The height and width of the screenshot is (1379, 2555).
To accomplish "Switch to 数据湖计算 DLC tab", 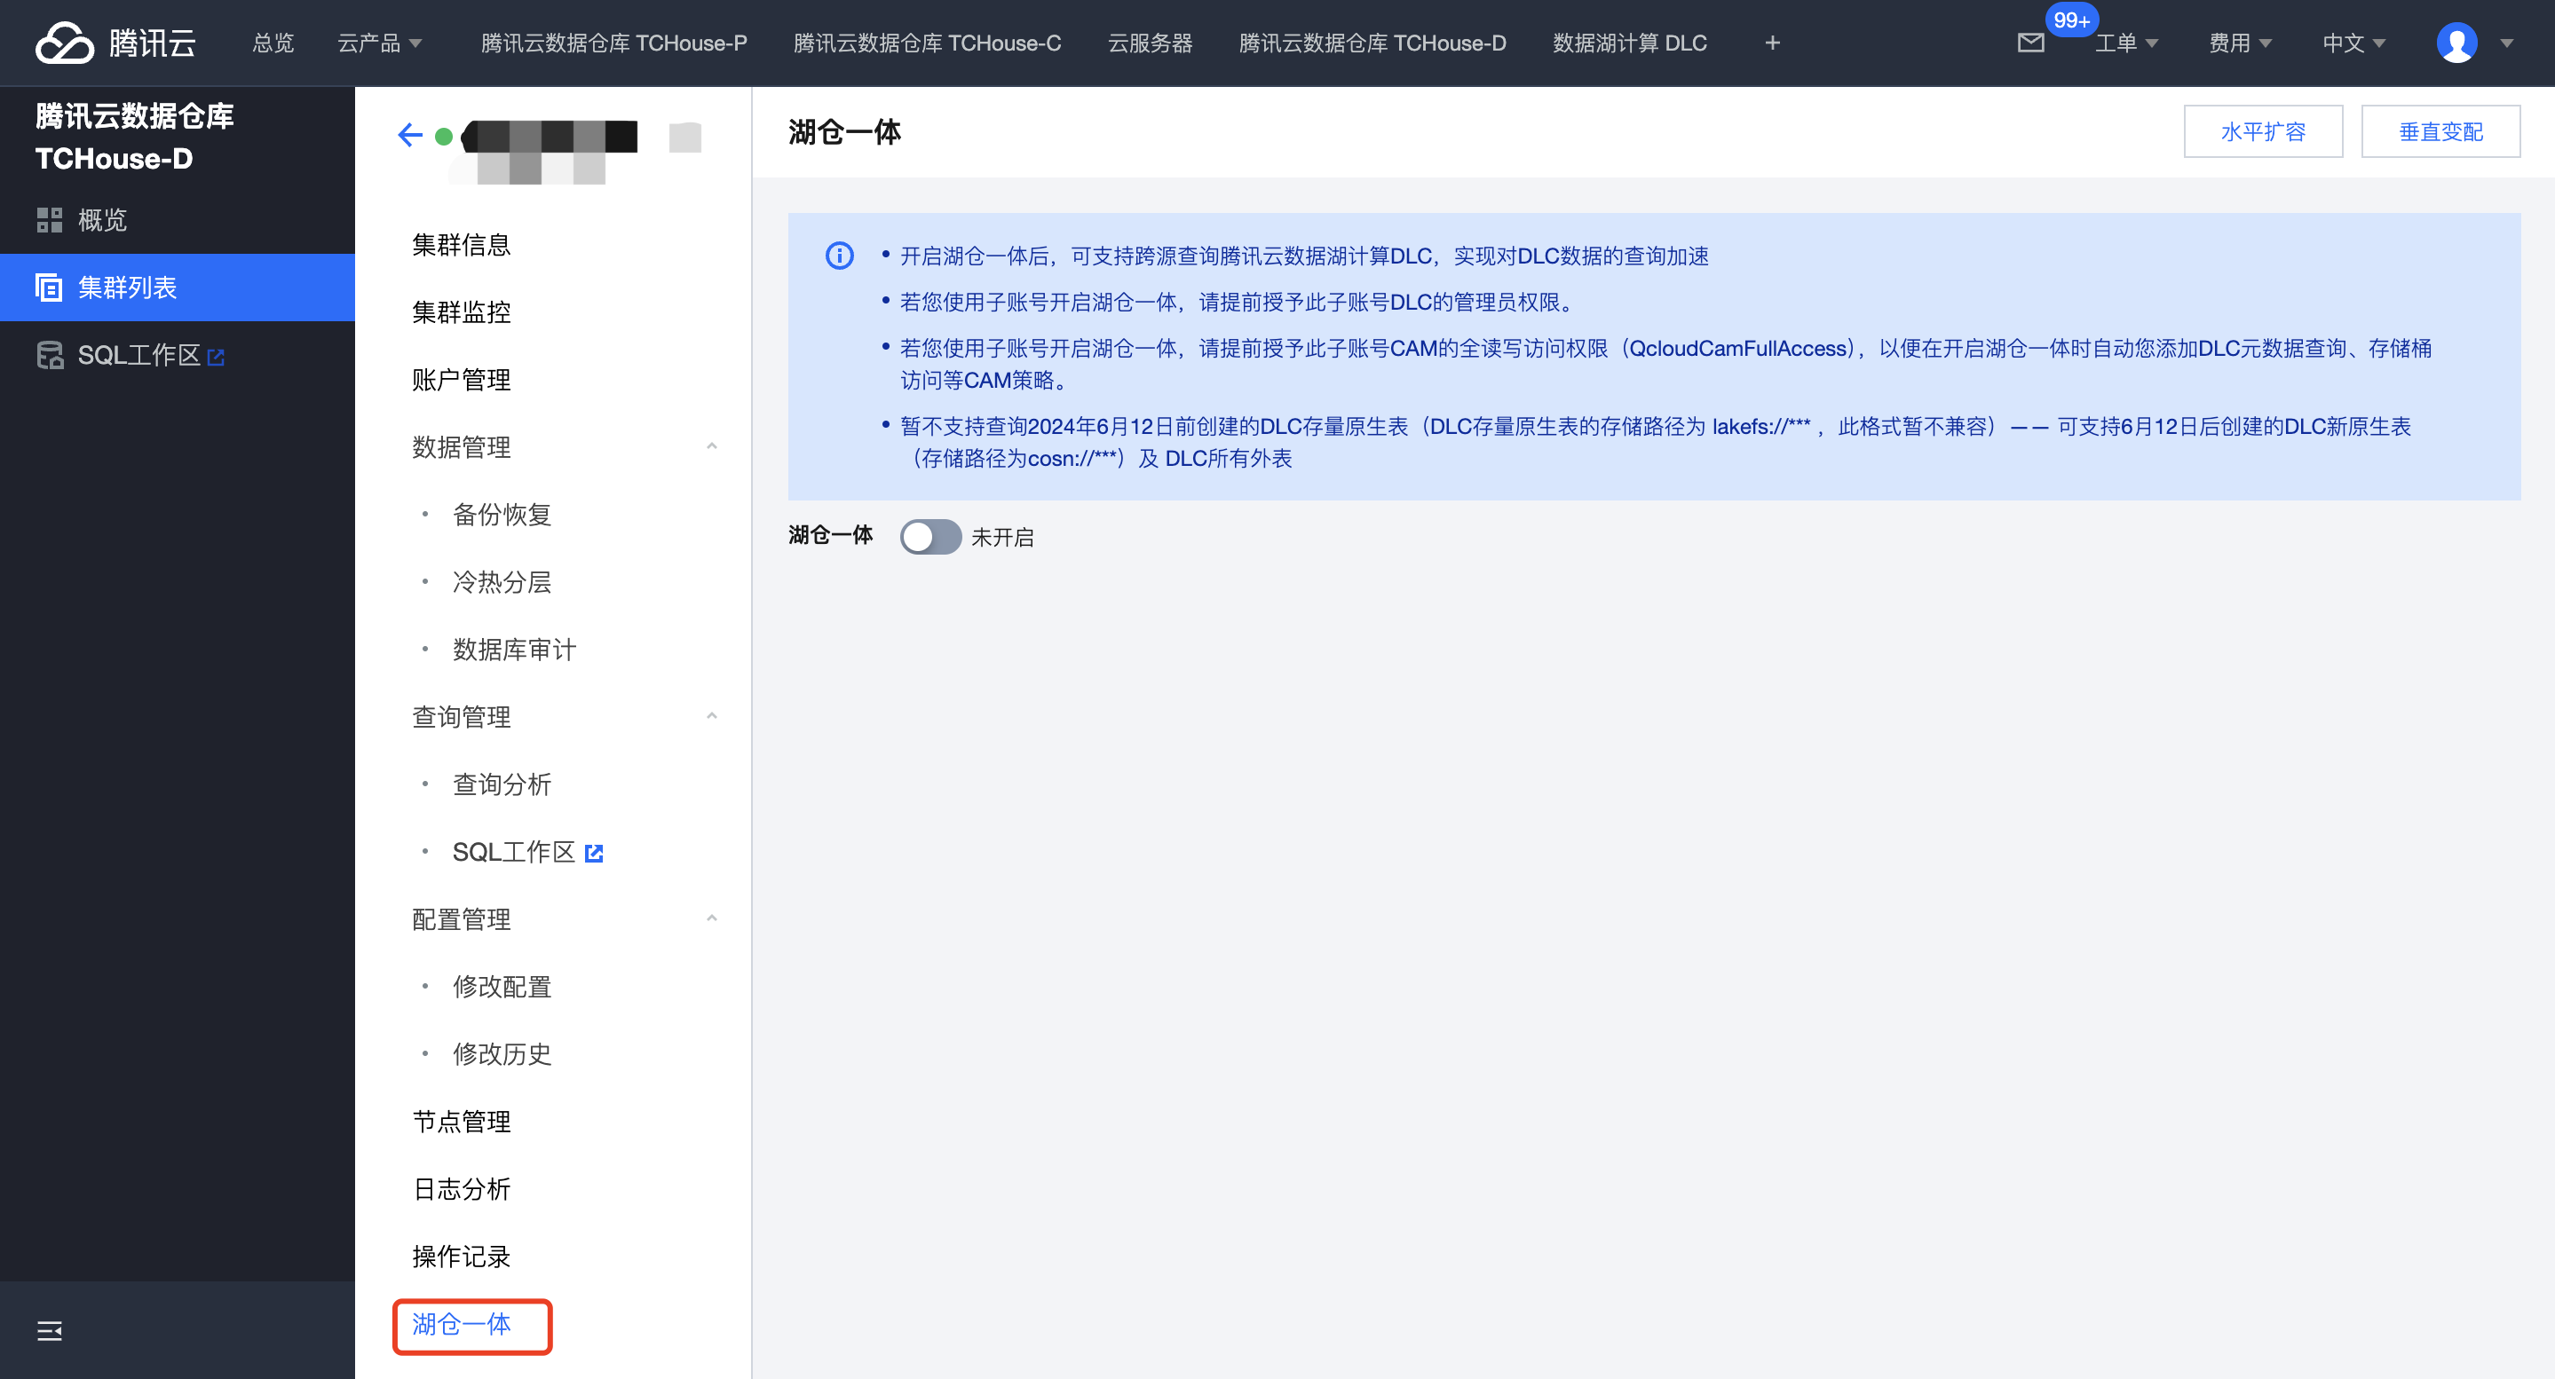I will point(1629,43).
